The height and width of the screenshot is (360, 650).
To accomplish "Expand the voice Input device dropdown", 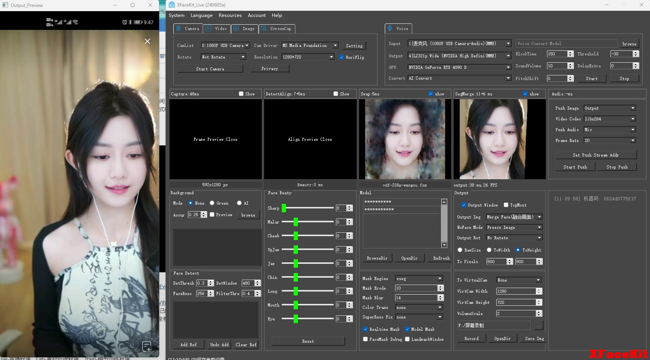I will [x=459, y=43].
